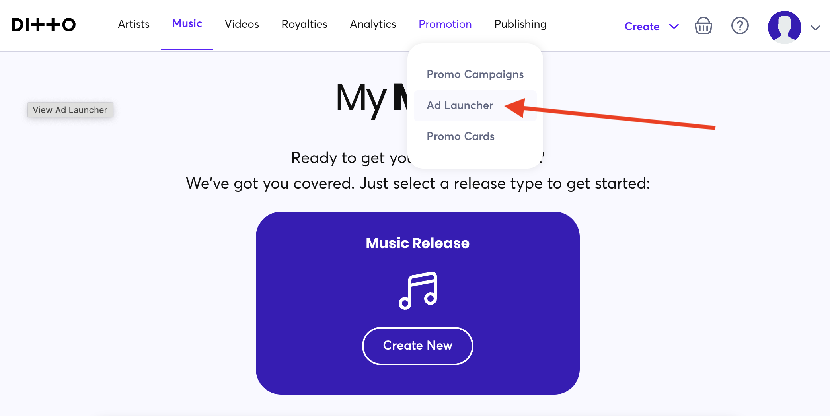Expand the account menu chevron beside the avatar
830x416 pixels.
(x=815, y=28)
